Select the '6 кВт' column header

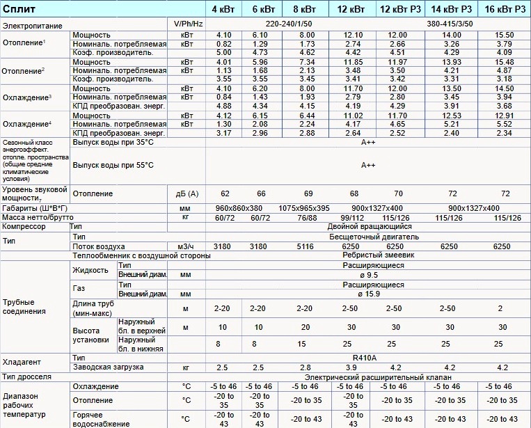point(264,9)
